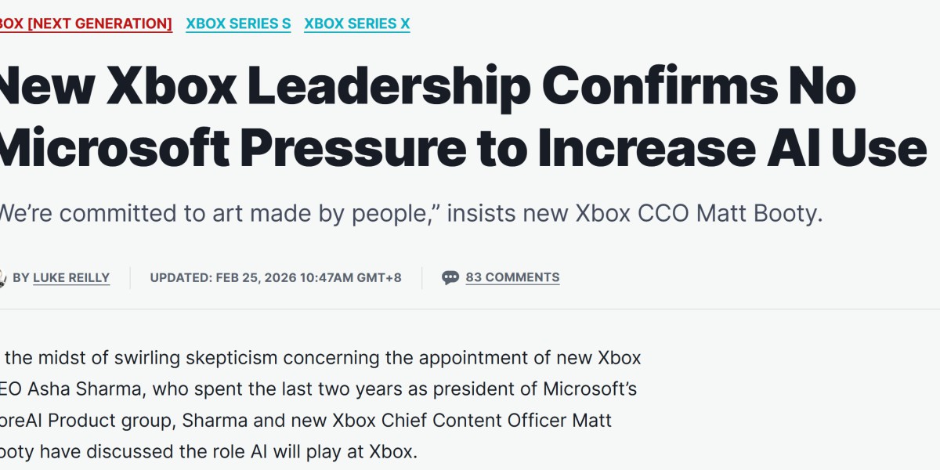
Task: Go to the Xbox Series X tag
Action: [356, 23]
